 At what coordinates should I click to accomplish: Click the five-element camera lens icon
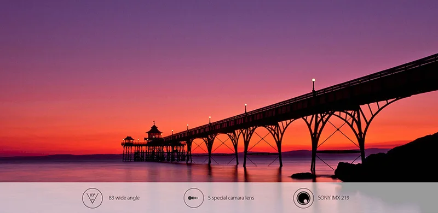[194, 198]
